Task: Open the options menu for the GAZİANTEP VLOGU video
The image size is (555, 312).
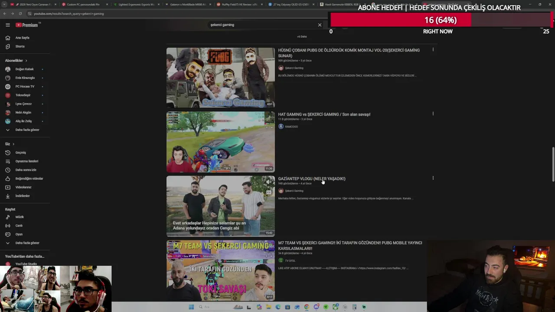Action: coord(433,178)
